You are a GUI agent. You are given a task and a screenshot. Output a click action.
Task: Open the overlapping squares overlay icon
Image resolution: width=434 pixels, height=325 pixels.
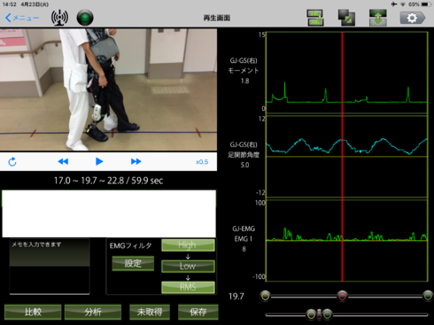(346, 18)
